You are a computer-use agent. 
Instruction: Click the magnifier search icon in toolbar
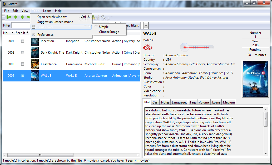[x=103, y=17]
